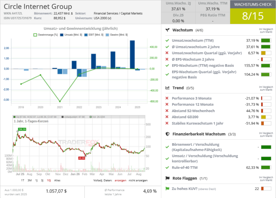This screenshot has height=198, width=276.
Task: Click the Financial Services / Capital Markets sector
Action: 118,13
